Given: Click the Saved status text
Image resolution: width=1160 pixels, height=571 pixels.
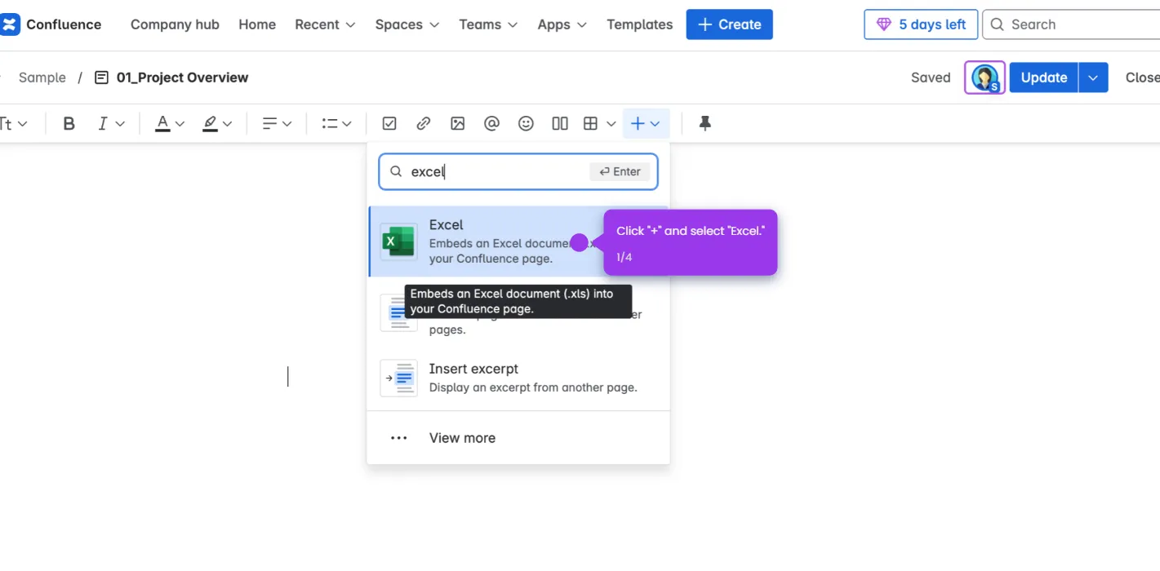Looking at the screenshot, I should coord(931,77).
